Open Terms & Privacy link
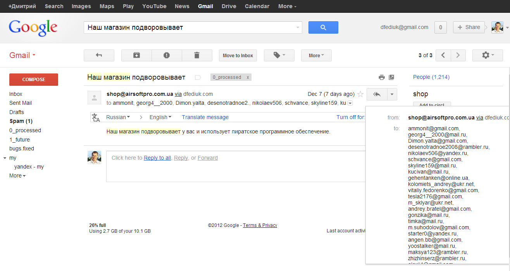 pos(260,225)
